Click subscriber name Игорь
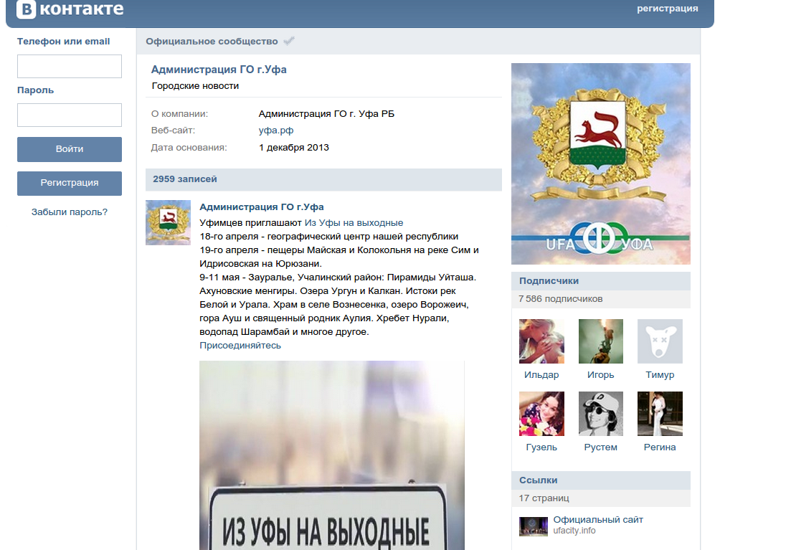Image resolution: width=791 pixels, height=550 pixels. 601,375
